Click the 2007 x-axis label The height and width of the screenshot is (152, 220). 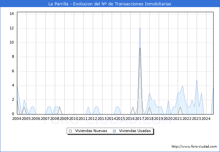[45, 119]
